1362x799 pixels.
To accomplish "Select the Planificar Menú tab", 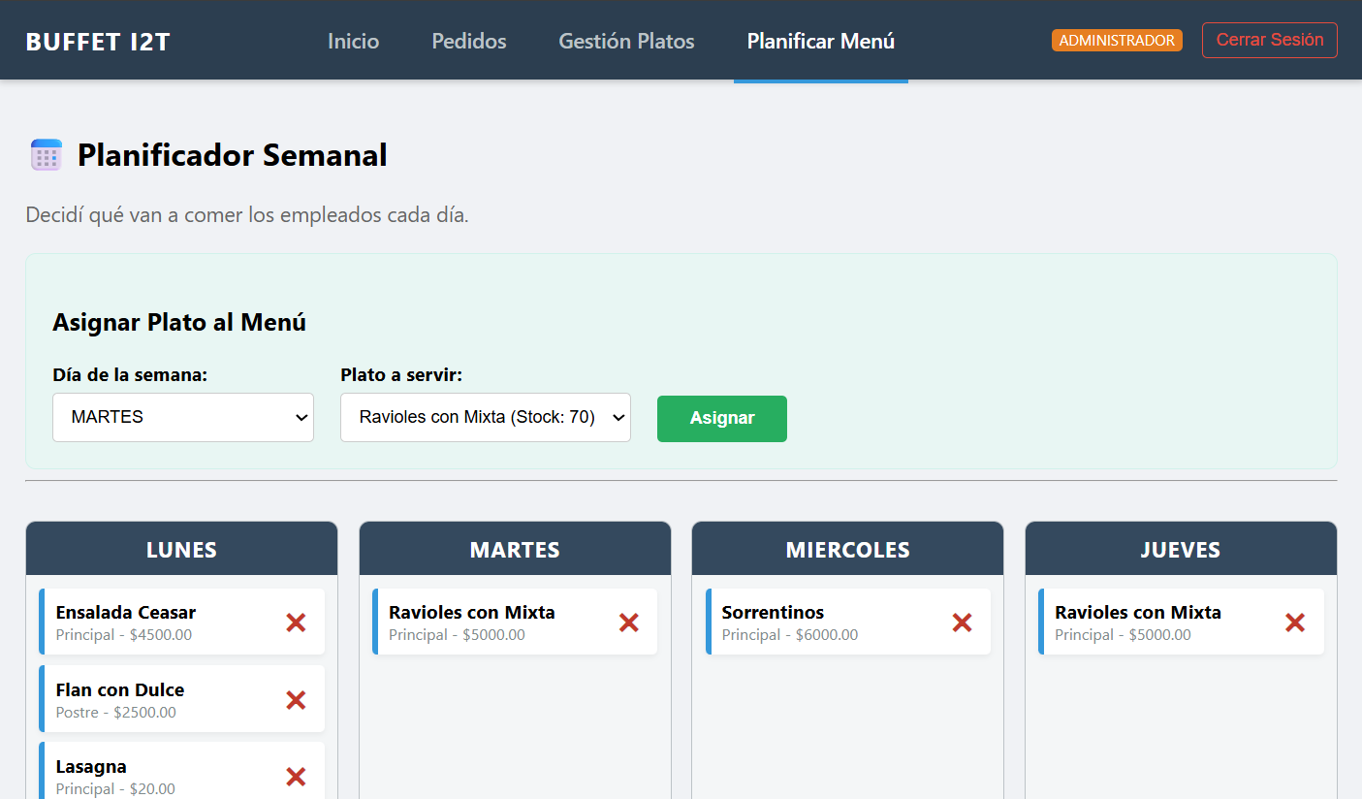I will 820,42.
